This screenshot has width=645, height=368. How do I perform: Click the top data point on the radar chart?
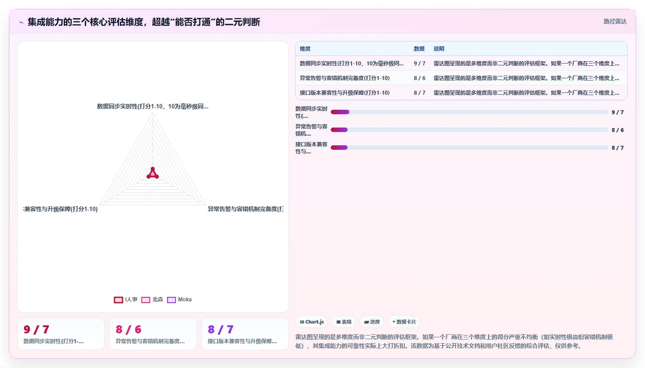[x=153, y=169]
